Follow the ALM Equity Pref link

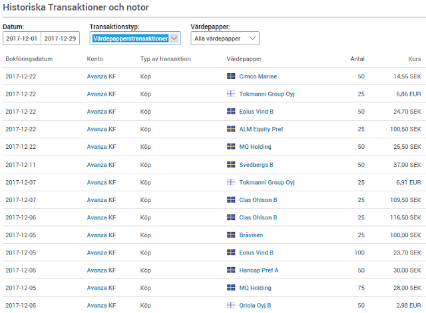tap(261, 129)
